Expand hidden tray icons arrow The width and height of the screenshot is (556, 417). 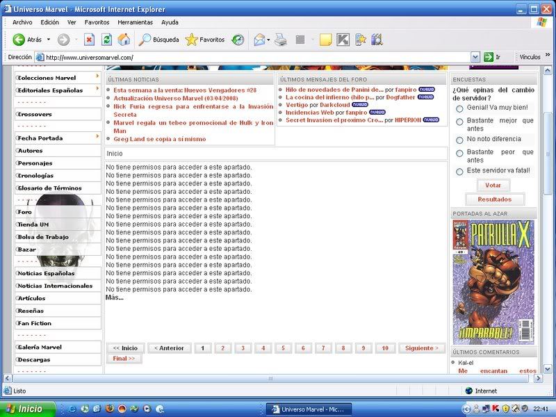(x=467, y=409)
